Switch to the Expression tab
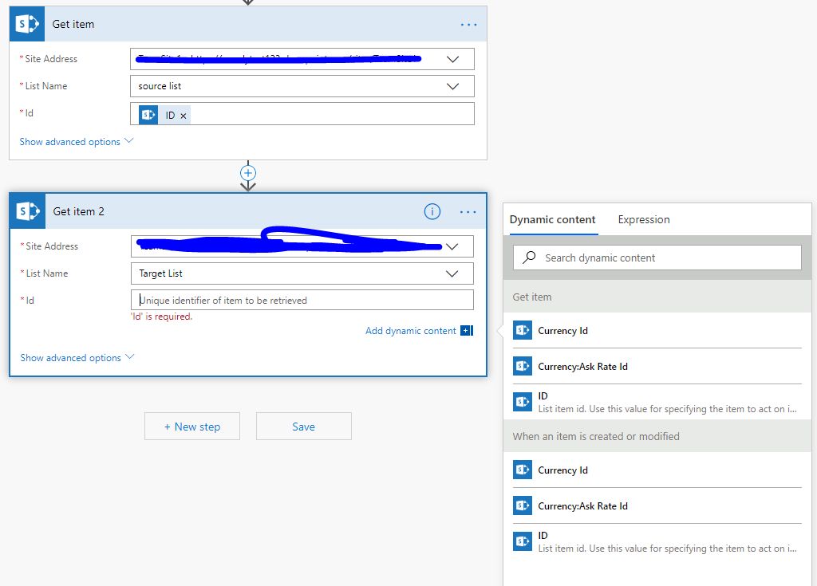Viewport: 817px width, 586px height. tap(644, 219)
